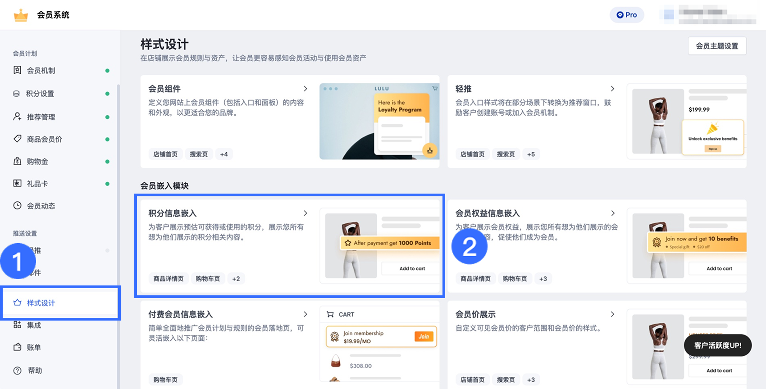The image size is (766, 389).
Task: Click the 搜索页 tag in 会员组件 card
Action: [199, 154]
